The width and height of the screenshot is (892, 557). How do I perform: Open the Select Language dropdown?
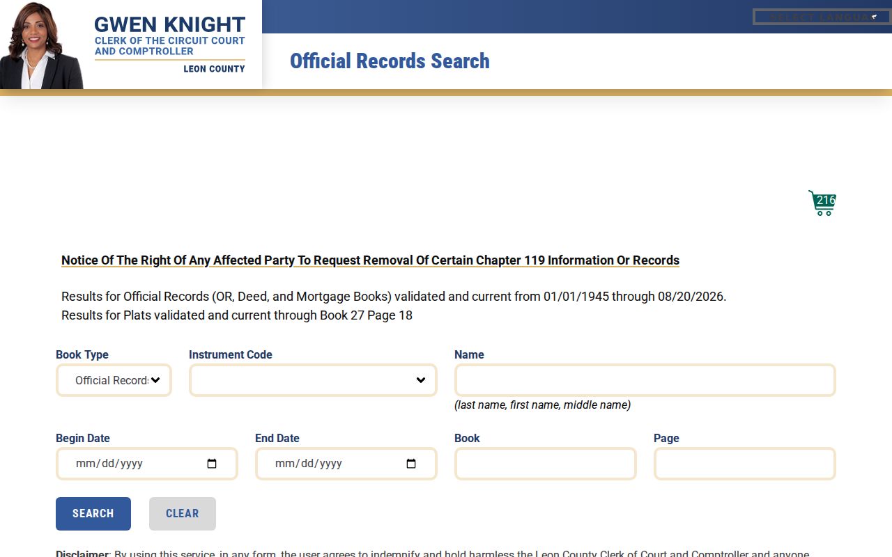tap(822, 17)
